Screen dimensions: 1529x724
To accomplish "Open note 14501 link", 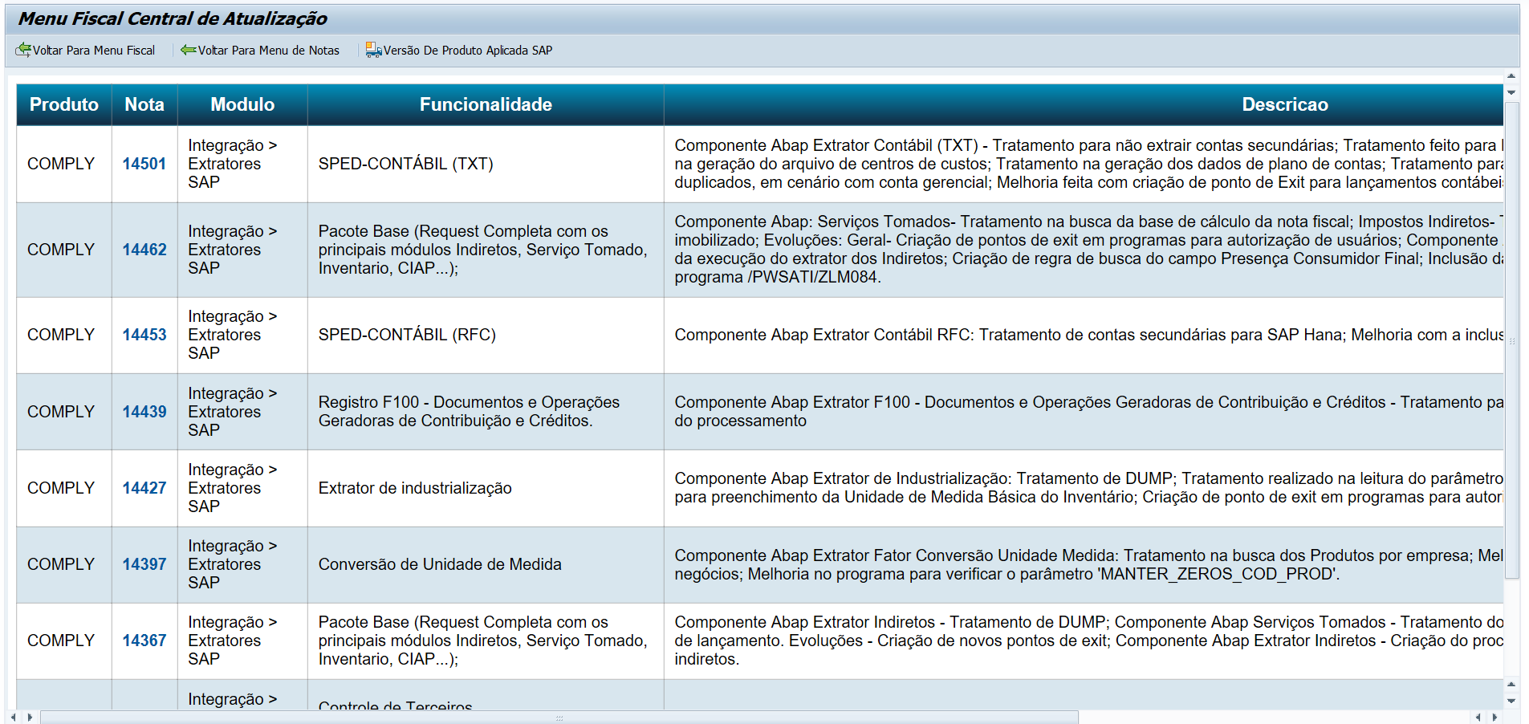I will click(x=144, y=164).
